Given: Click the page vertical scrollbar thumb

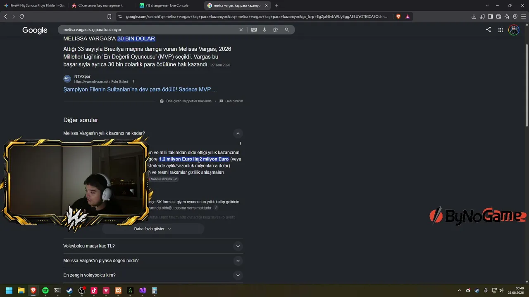Looking at the screenshot, I should pyautogui.click(x=527, y=85).
